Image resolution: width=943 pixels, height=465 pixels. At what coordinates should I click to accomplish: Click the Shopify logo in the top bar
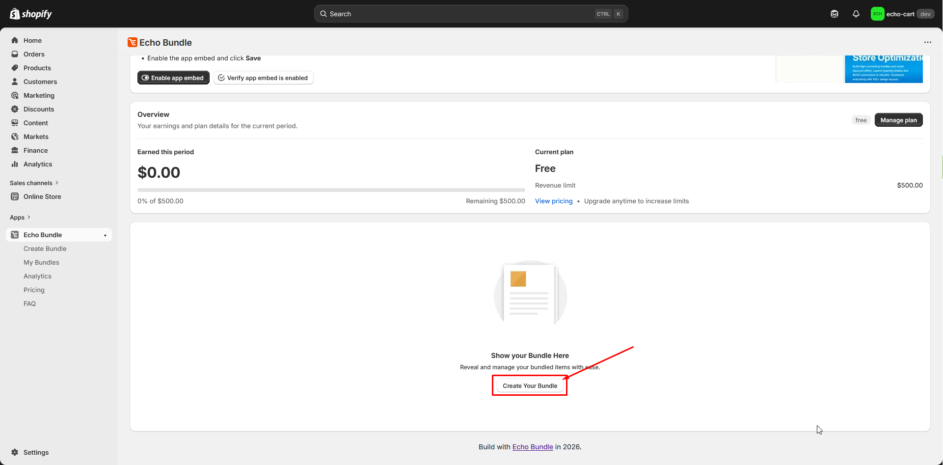(31, 14)
